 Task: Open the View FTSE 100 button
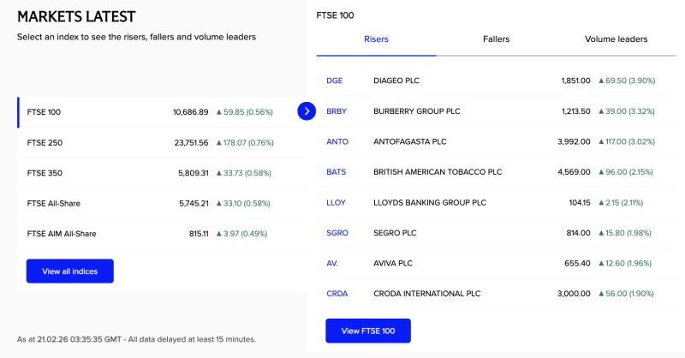(368, 331)
